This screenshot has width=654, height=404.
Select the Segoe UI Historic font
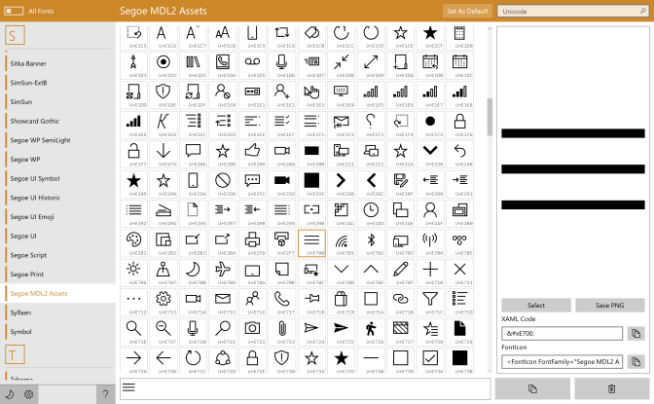coord(58,198)
